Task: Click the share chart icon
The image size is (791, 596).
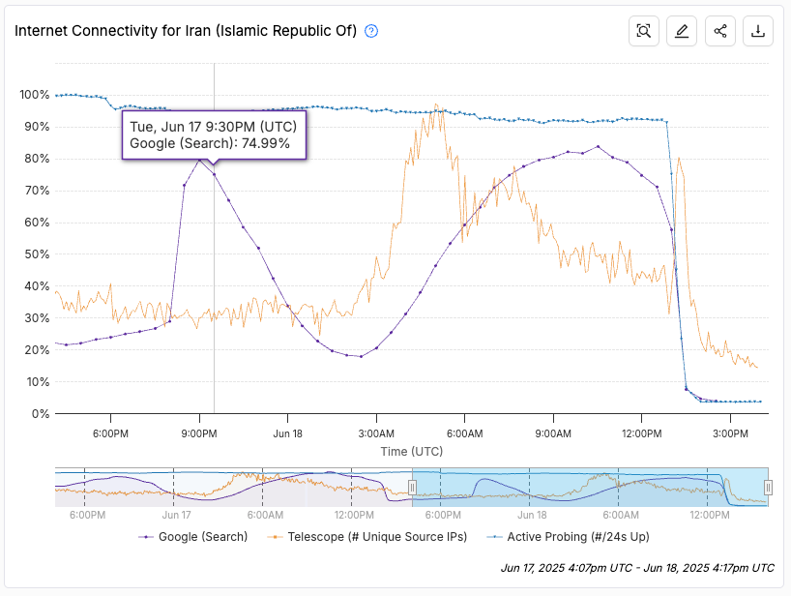Action: 719,30
